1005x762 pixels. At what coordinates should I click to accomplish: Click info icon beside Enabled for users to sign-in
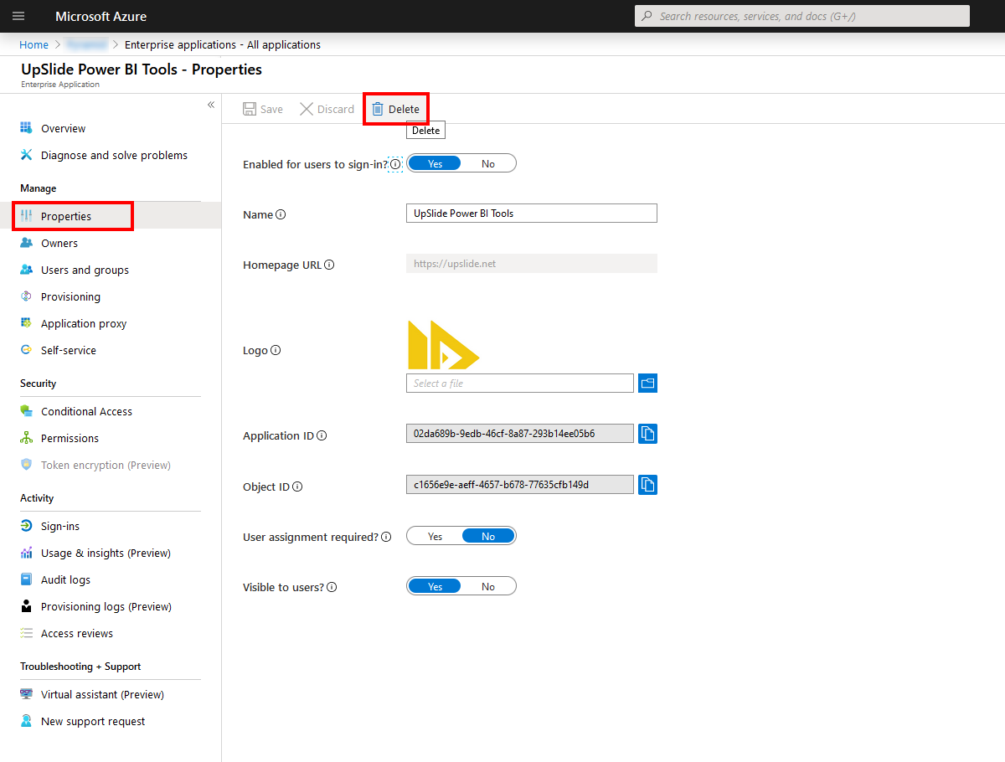pyautogui.click(x=395, y=164)
